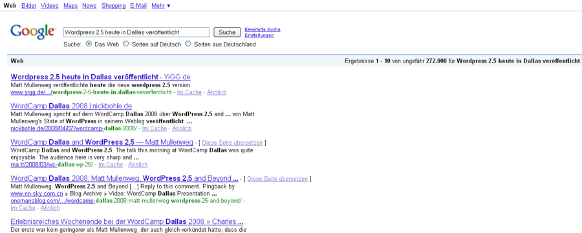The width and height of the screenshot is (582, 233).
Task: Select Seiten auf Deutsch radio option
Action: (126, 44)
